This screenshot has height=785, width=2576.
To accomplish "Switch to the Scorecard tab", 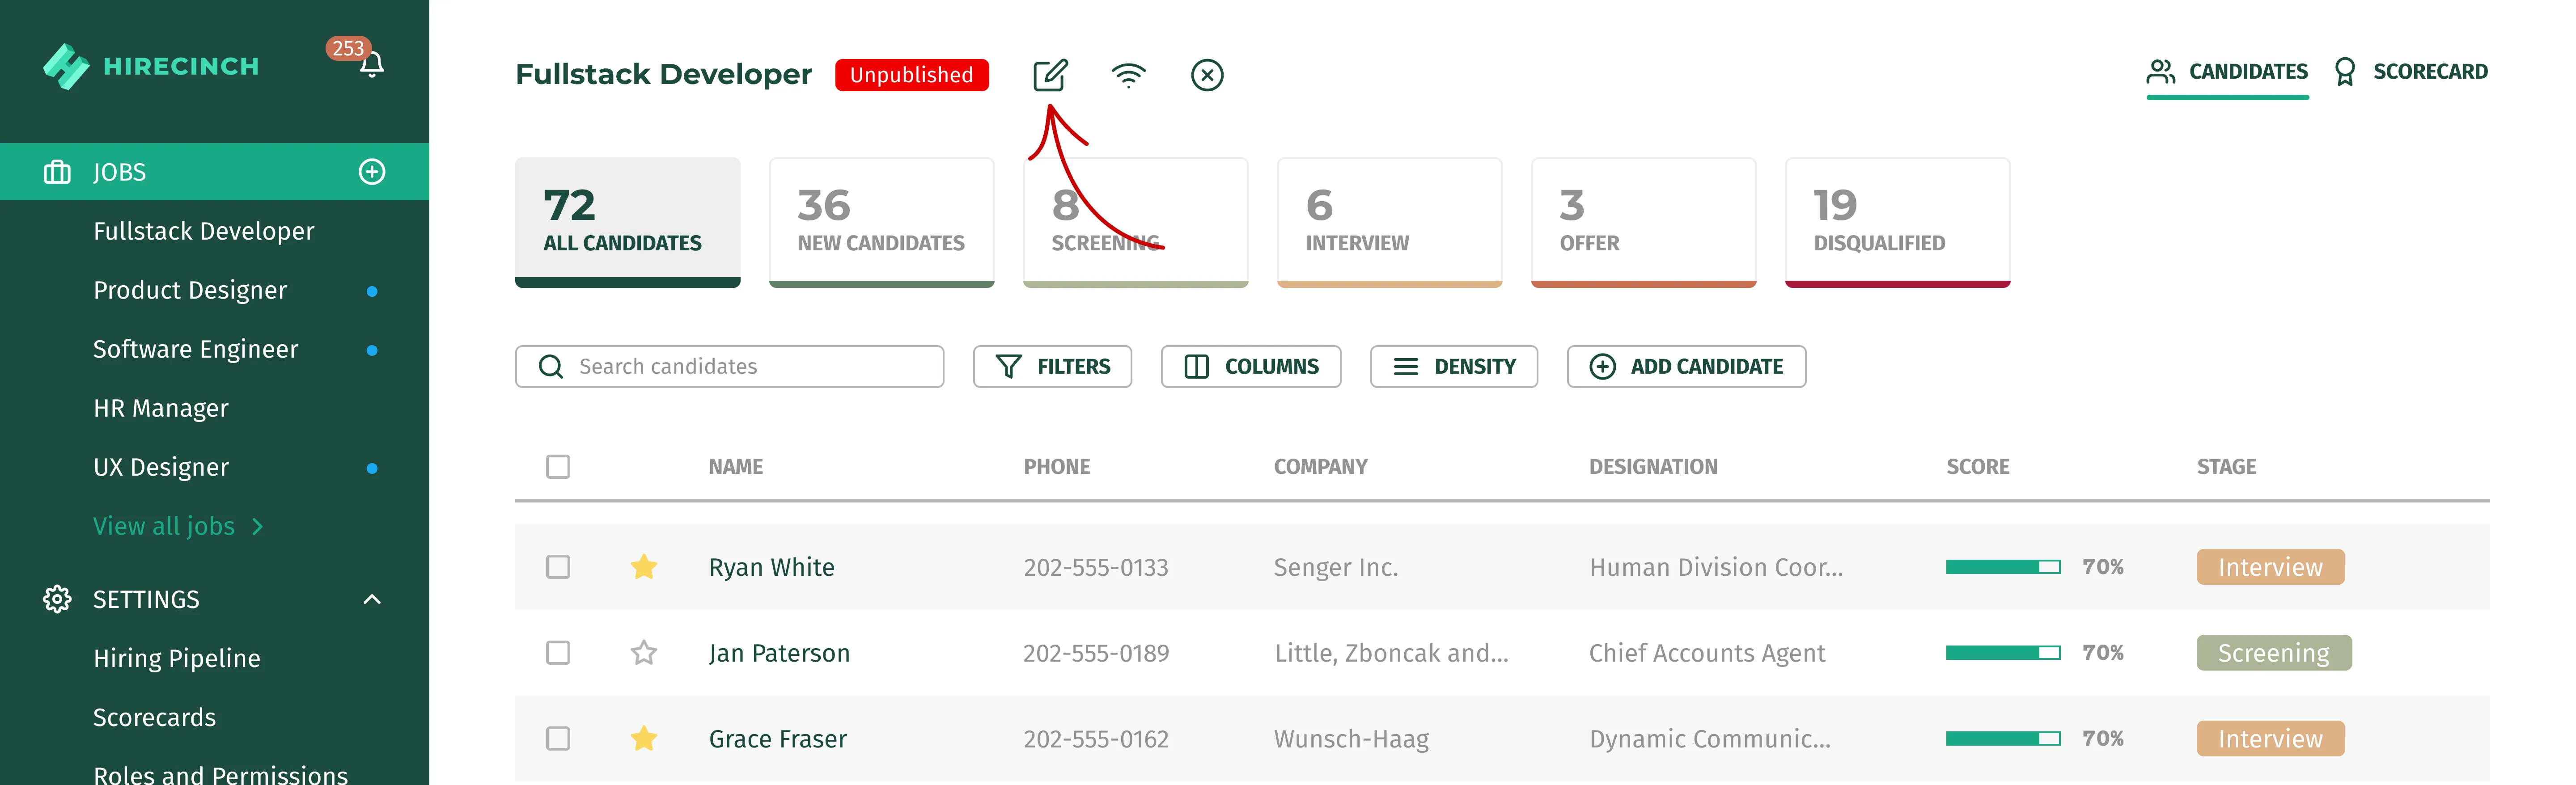I will click(x=2410, y=72).
